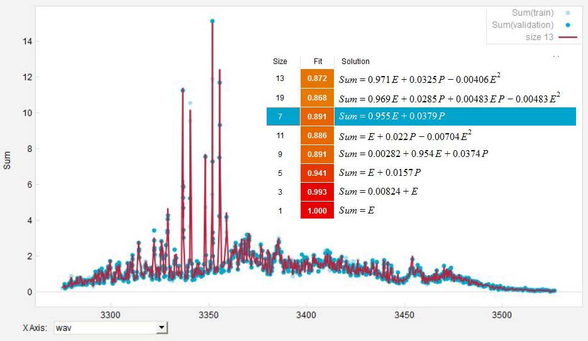The image size is (588, 341).
Task: Click the X Axis 'wav' combo box field
Action: pyautogui.click(x=104, y=327)
